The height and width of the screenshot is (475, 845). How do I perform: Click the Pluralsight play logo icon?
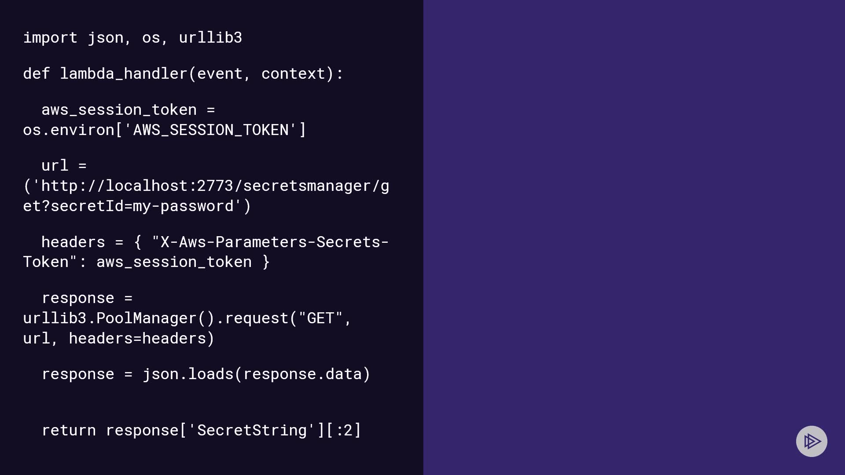coord(812,441)
